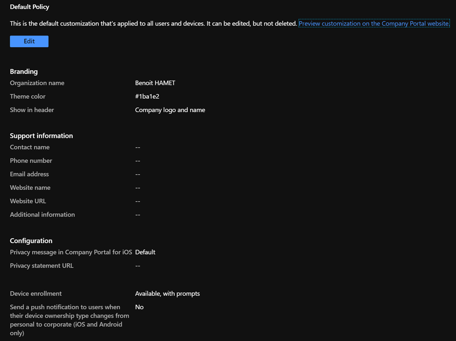Click the push notification setting value No
This screenshot has height=341, width=456.
click(139, 307)
